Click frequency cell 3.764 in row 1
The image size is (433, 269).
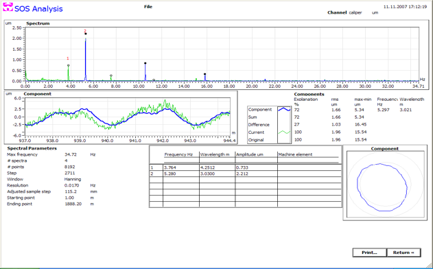181,167
